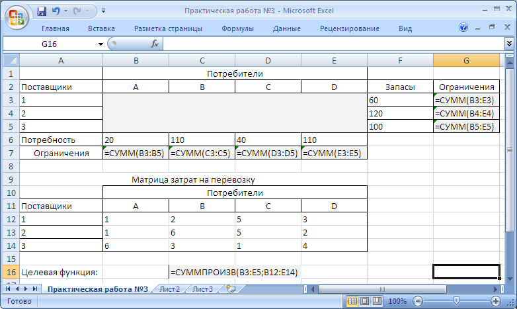Click the zoom slider handle
The height and width of the screenshot is (309, 517).
coord(456,301)
